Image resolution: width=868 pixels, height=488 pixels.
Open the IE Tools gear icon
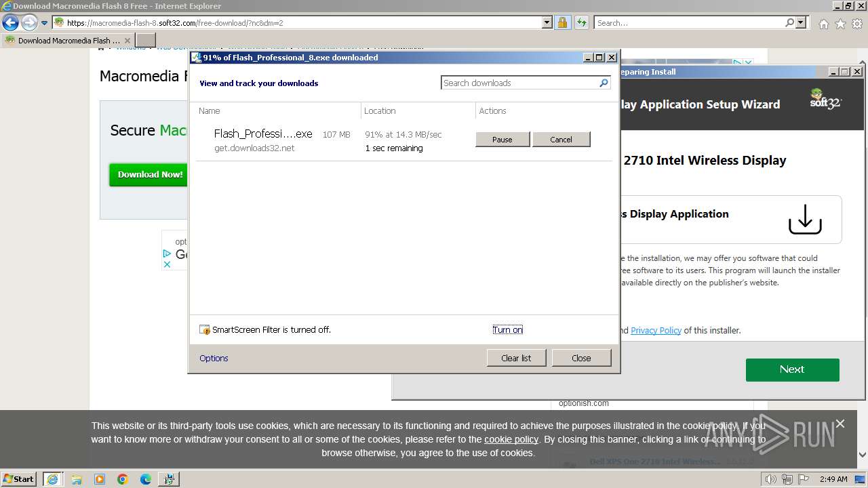[x=857, y=24]
